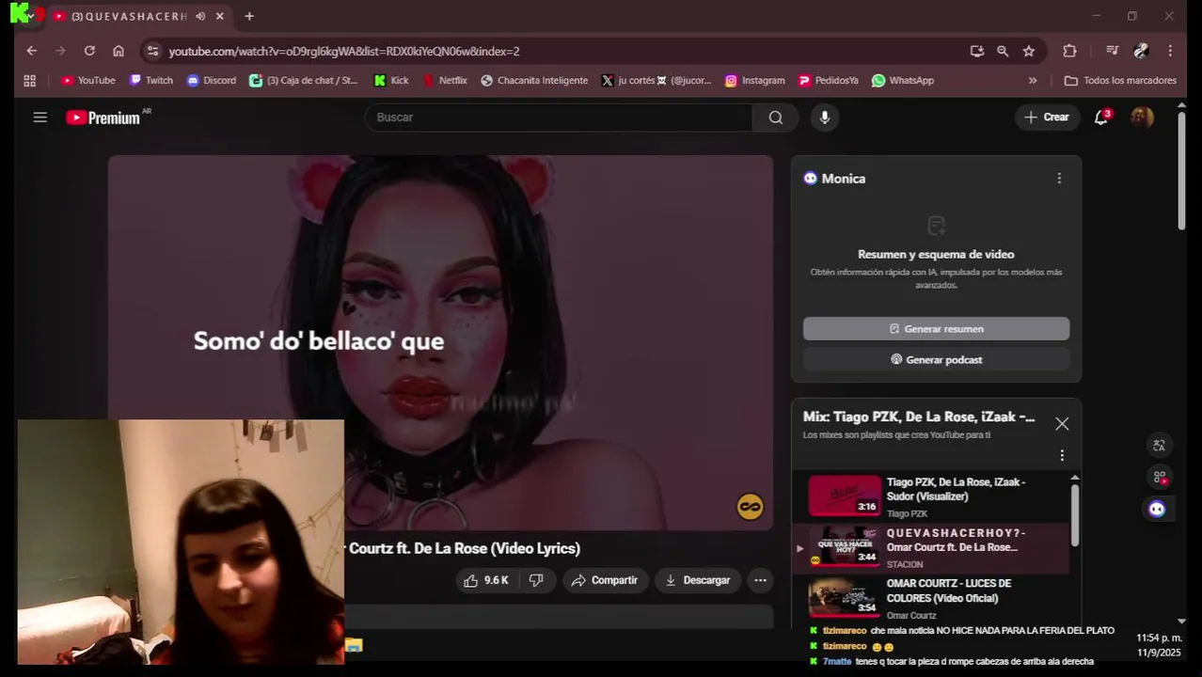1202x677 pixels.
Task: Open the Monica assistant floating icon
Action: click(x=1157, y=509)
